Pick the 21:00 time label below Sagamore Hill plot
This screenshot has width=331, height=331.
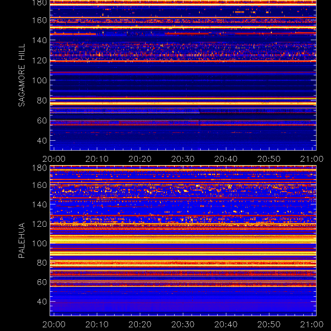(312, 159)
